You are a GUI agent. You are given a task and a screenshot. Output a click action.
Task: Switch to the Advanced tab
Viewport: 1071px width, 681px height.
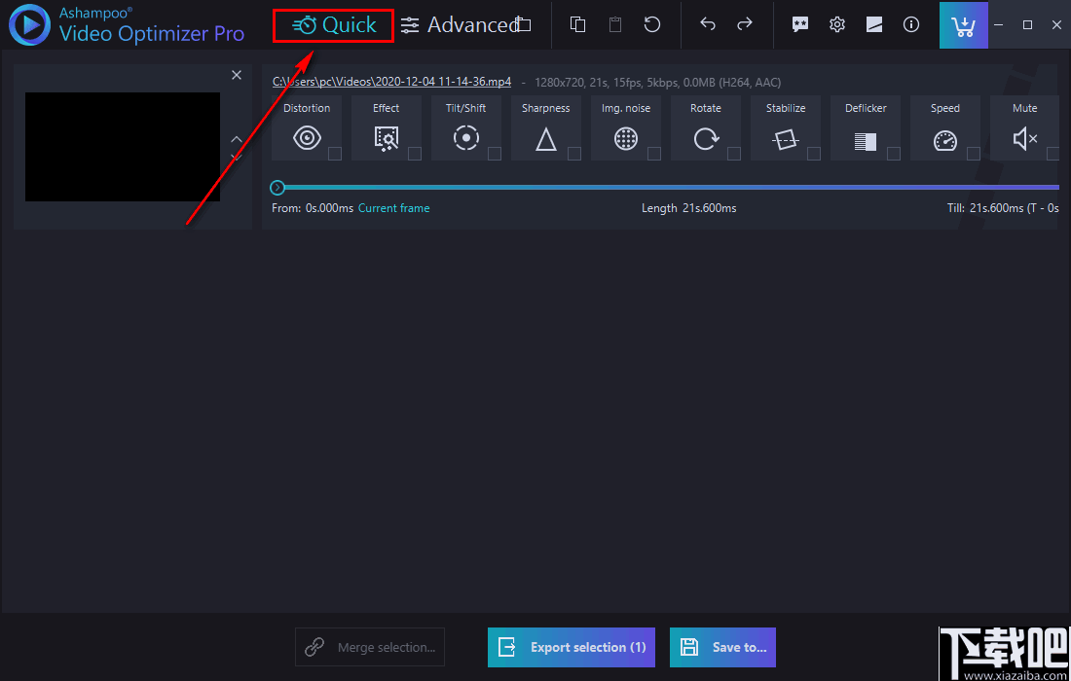pyautogui.click(x=467, y=24)
